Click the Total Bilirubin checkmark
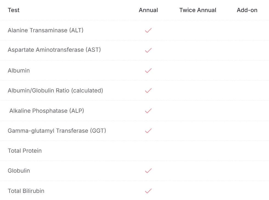Viewport: 269px width, 200px height. 148,191
